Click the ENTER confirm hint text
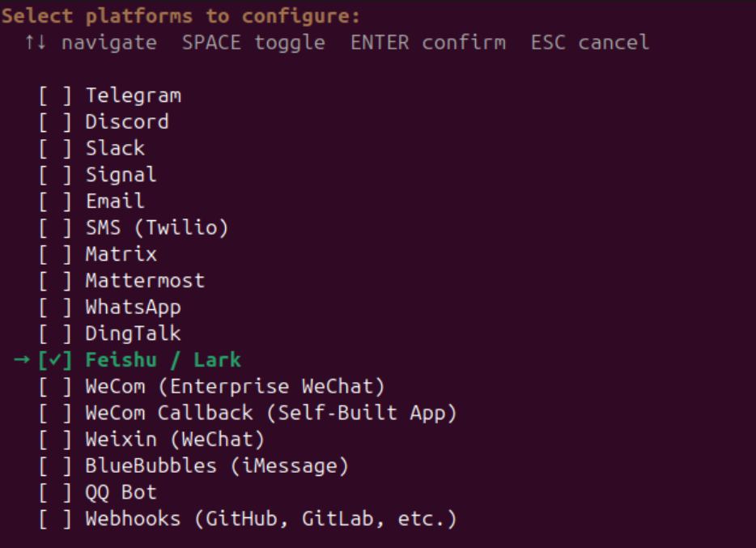Image resolution: width=756 pixels, height=548 pixels. [427, 42]
